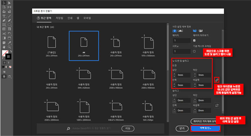Select the Page tool
Viewport: 251px width, 136px height.
[4, 7]
